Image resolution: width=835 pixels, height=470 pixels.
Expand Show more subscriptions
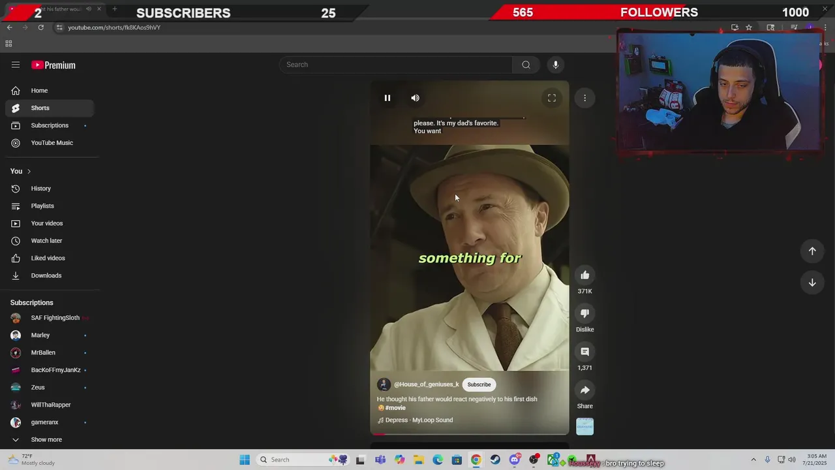[50, 439]
